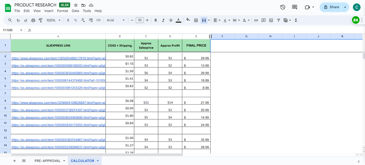Image resolution: width=365 pixels, height=165 pixels.
Task: Open the Format menu
Action: coord(63,11)
